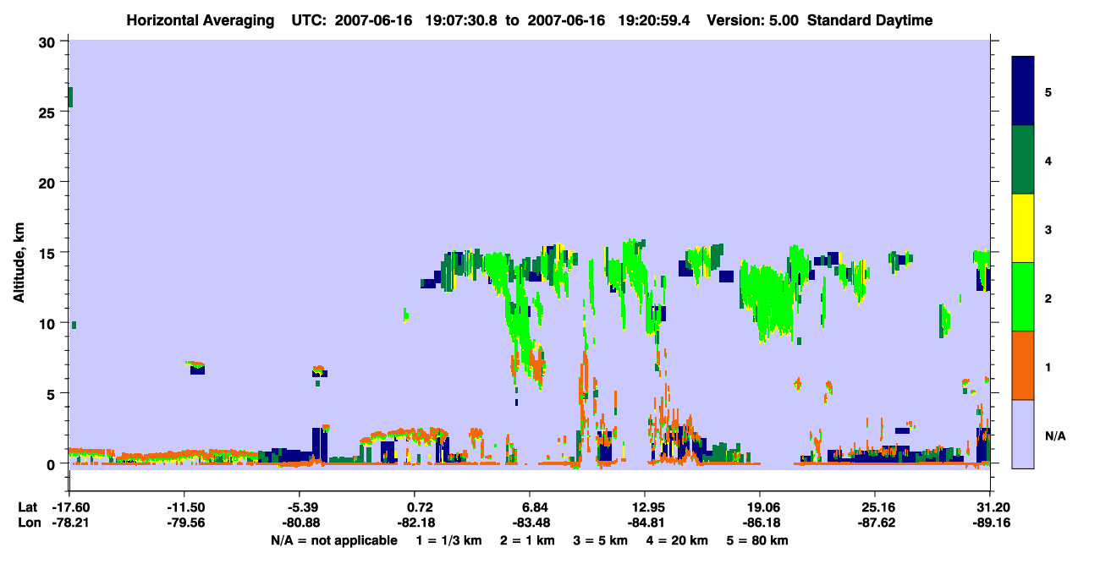Click the longitude value -82.18
Screen dimensions: 1100x564
(x=415, y=523)
